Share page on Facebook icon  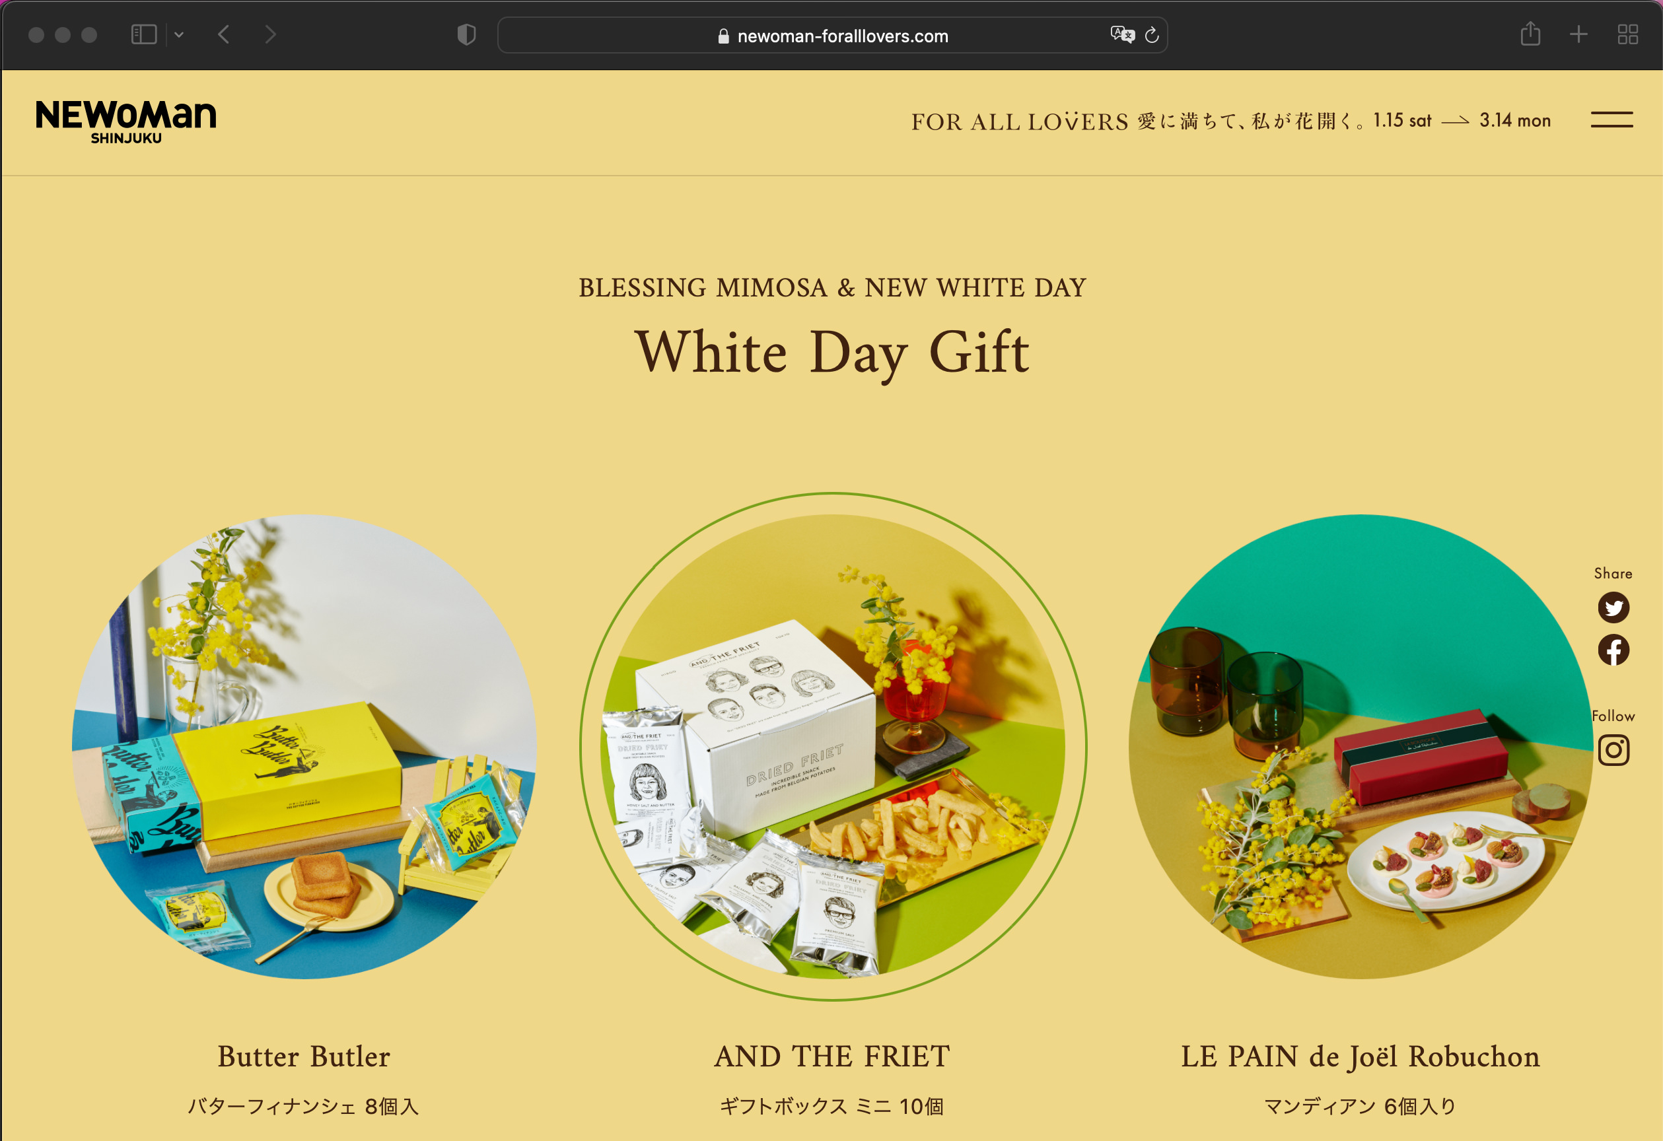pos(1613,650)
